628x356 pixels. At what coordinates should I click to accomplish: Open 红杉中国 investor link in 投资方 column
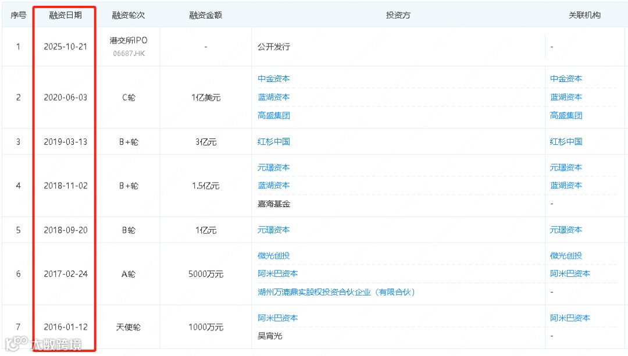coord(273,141)
